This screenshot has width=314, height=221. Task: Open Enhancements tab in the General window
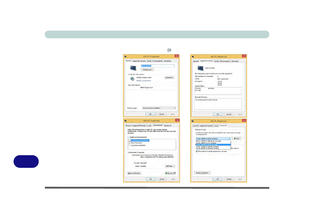158,61
